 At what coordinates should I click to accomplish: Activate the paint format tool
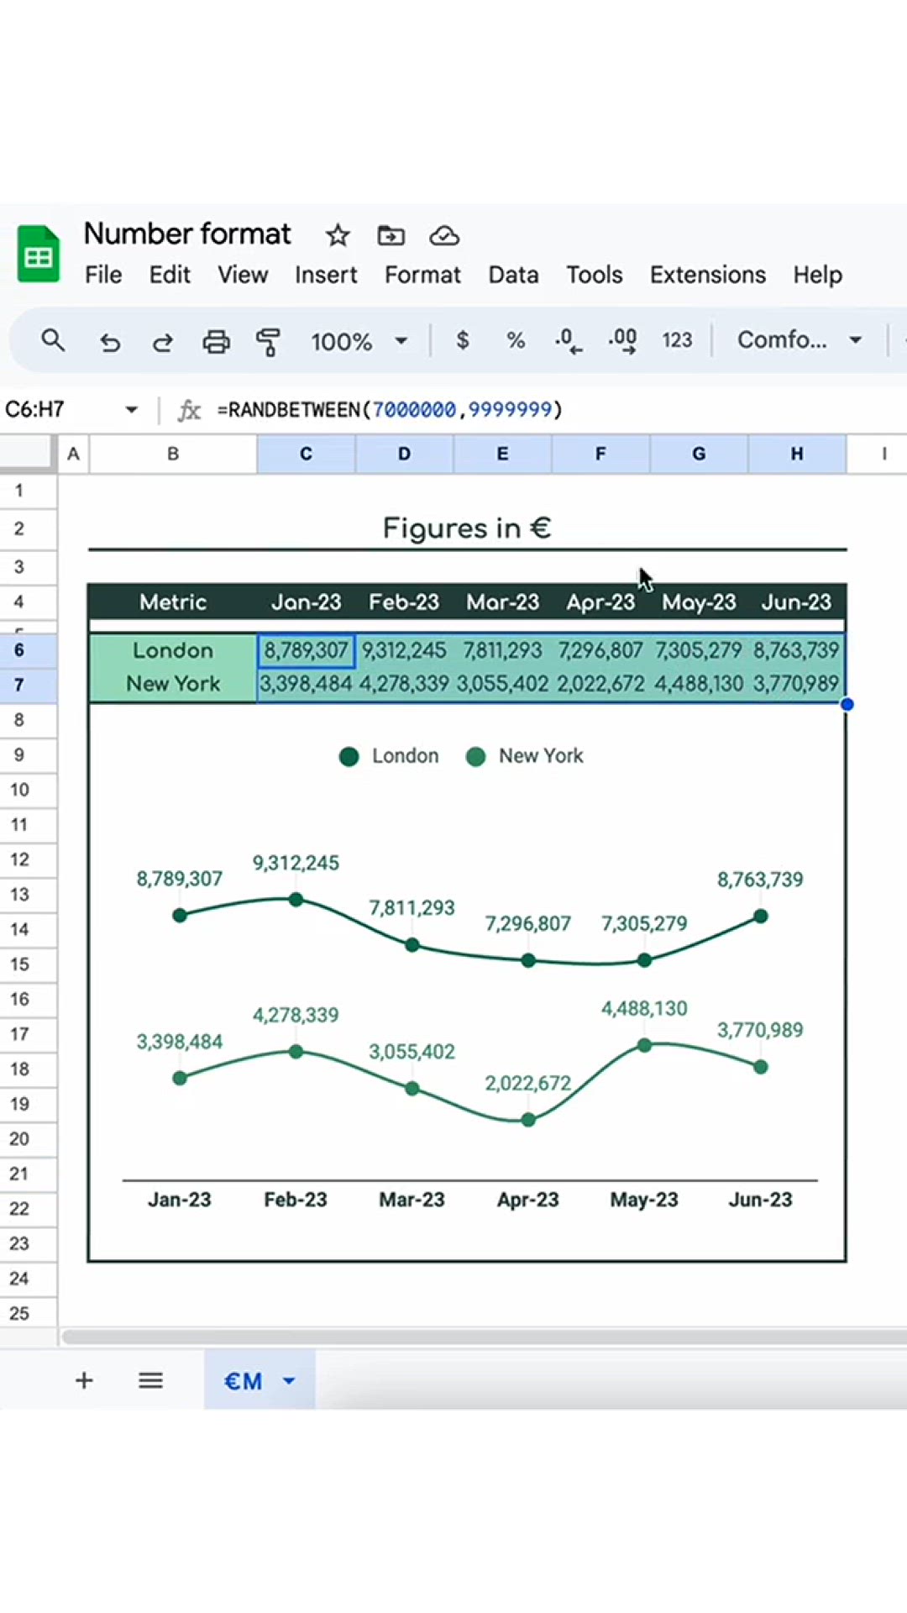coord(268,342)
